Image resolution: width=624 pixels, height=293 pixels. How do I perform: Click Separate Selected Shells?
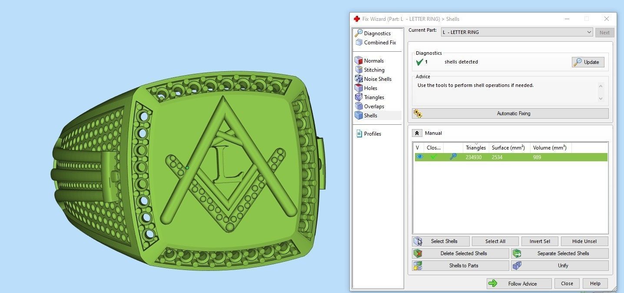point(560,253)
